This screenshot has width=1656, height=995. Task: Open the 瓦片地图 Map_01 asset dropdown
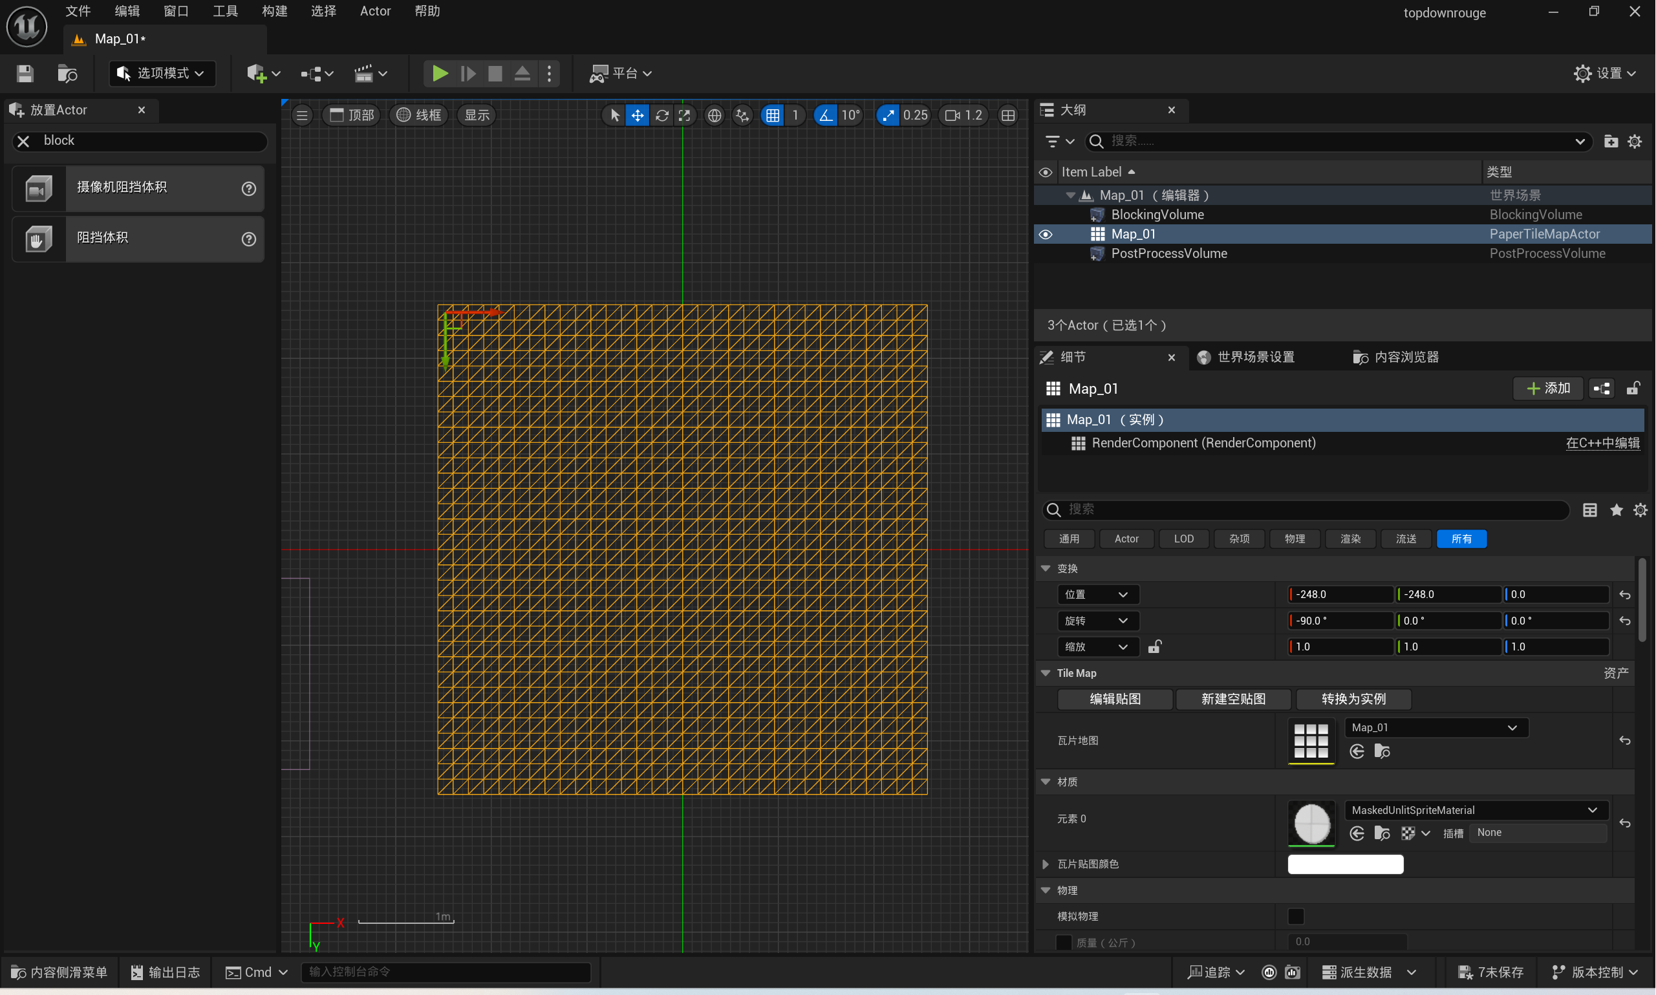(1436, 728)
